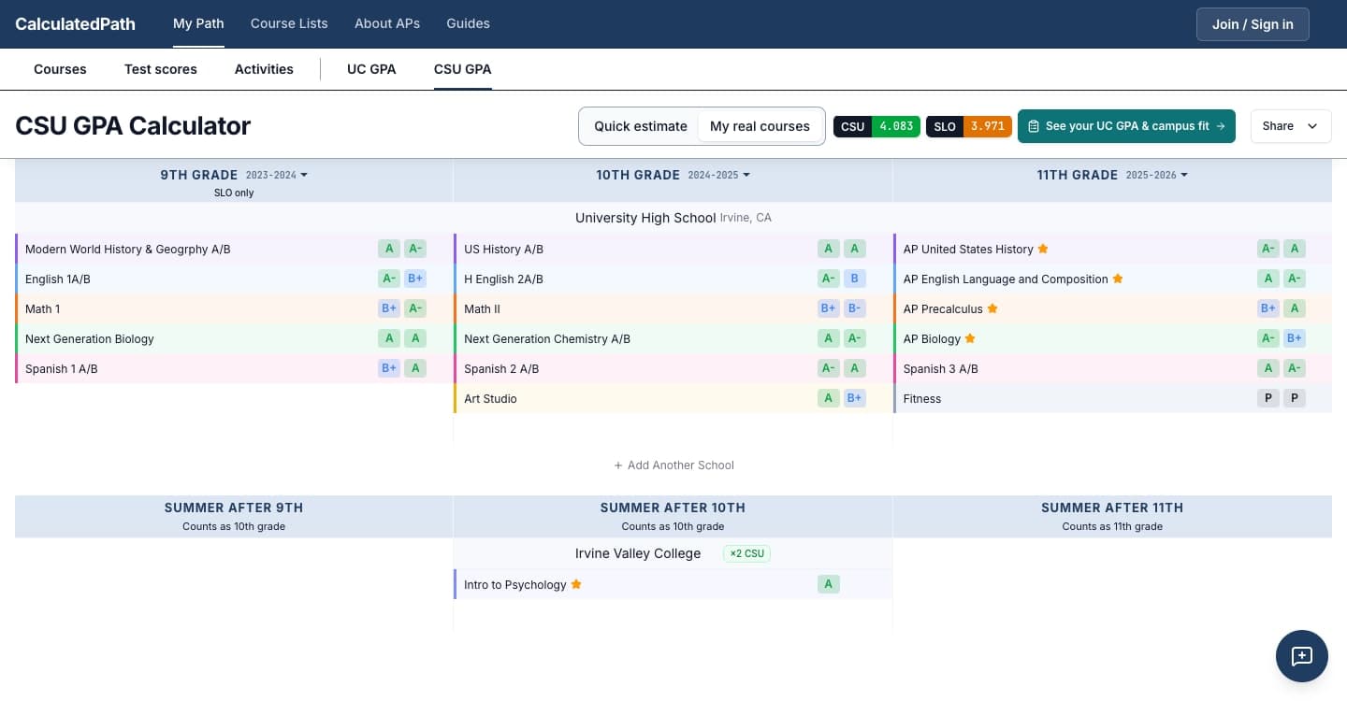
Task: Click the star beside AP United States History
Action: click(x=1043, y=249)
